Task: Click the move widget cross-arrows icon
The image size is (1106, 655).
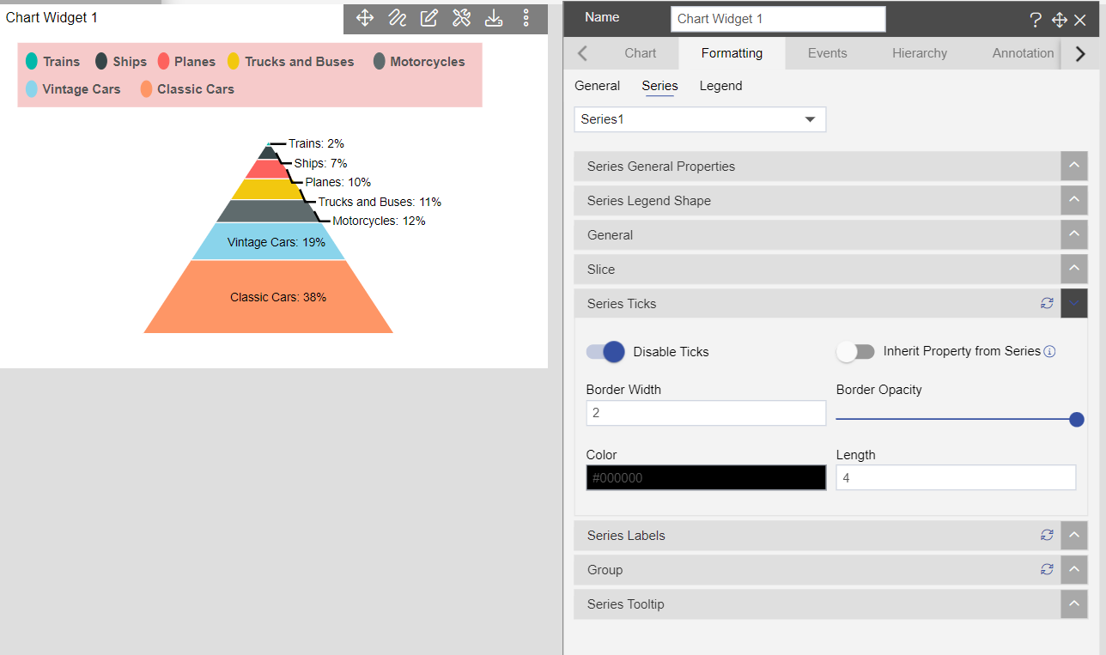Action: 364,18
